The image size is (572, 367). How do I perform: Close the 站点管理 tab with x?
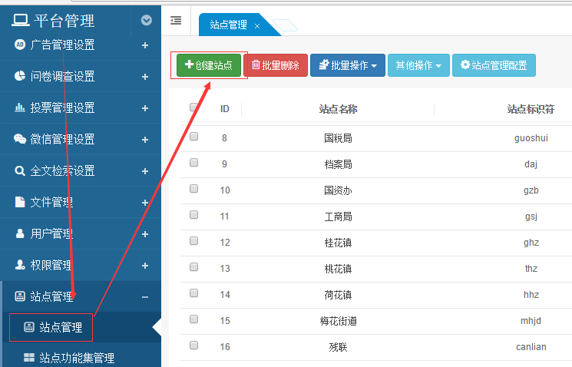(x=257, y=25)
